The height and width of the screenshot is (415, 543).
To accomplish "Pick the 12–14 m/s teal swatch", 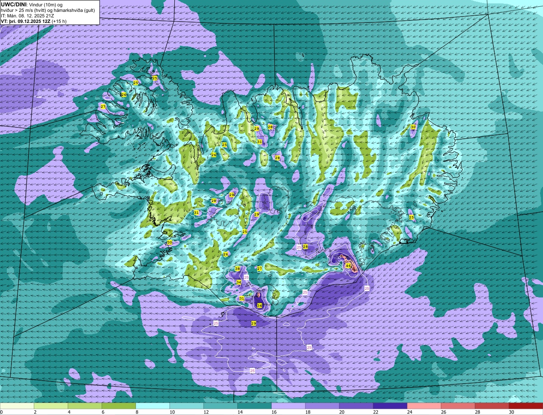I will click(x=221, y=406).
